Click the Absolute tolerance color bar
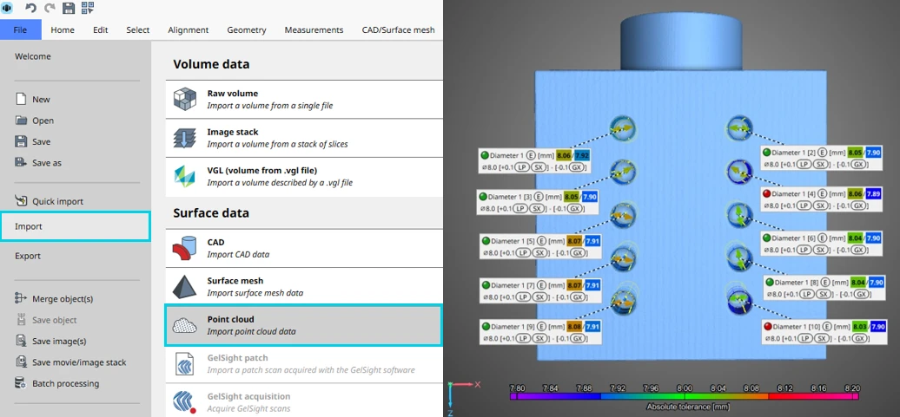Image resolution: width=900 pixels, height=417 pixels. click(x=685, y=395)
